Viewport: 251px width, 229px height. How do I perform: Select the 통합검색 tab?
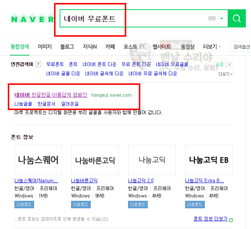tap(20, 47)
